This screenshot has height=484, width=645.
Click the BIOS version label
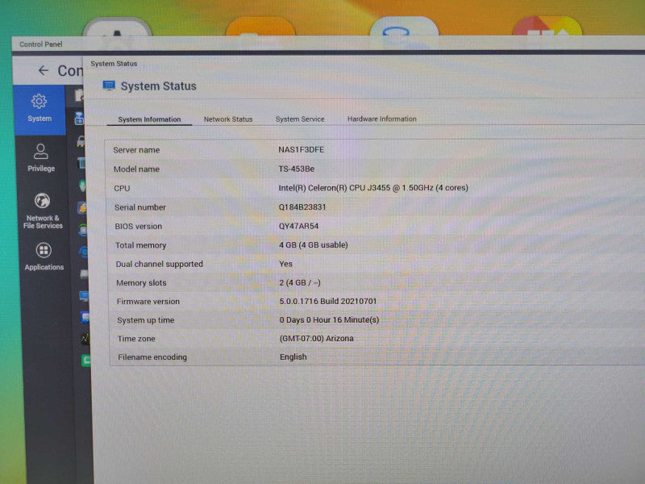[138, 227]
